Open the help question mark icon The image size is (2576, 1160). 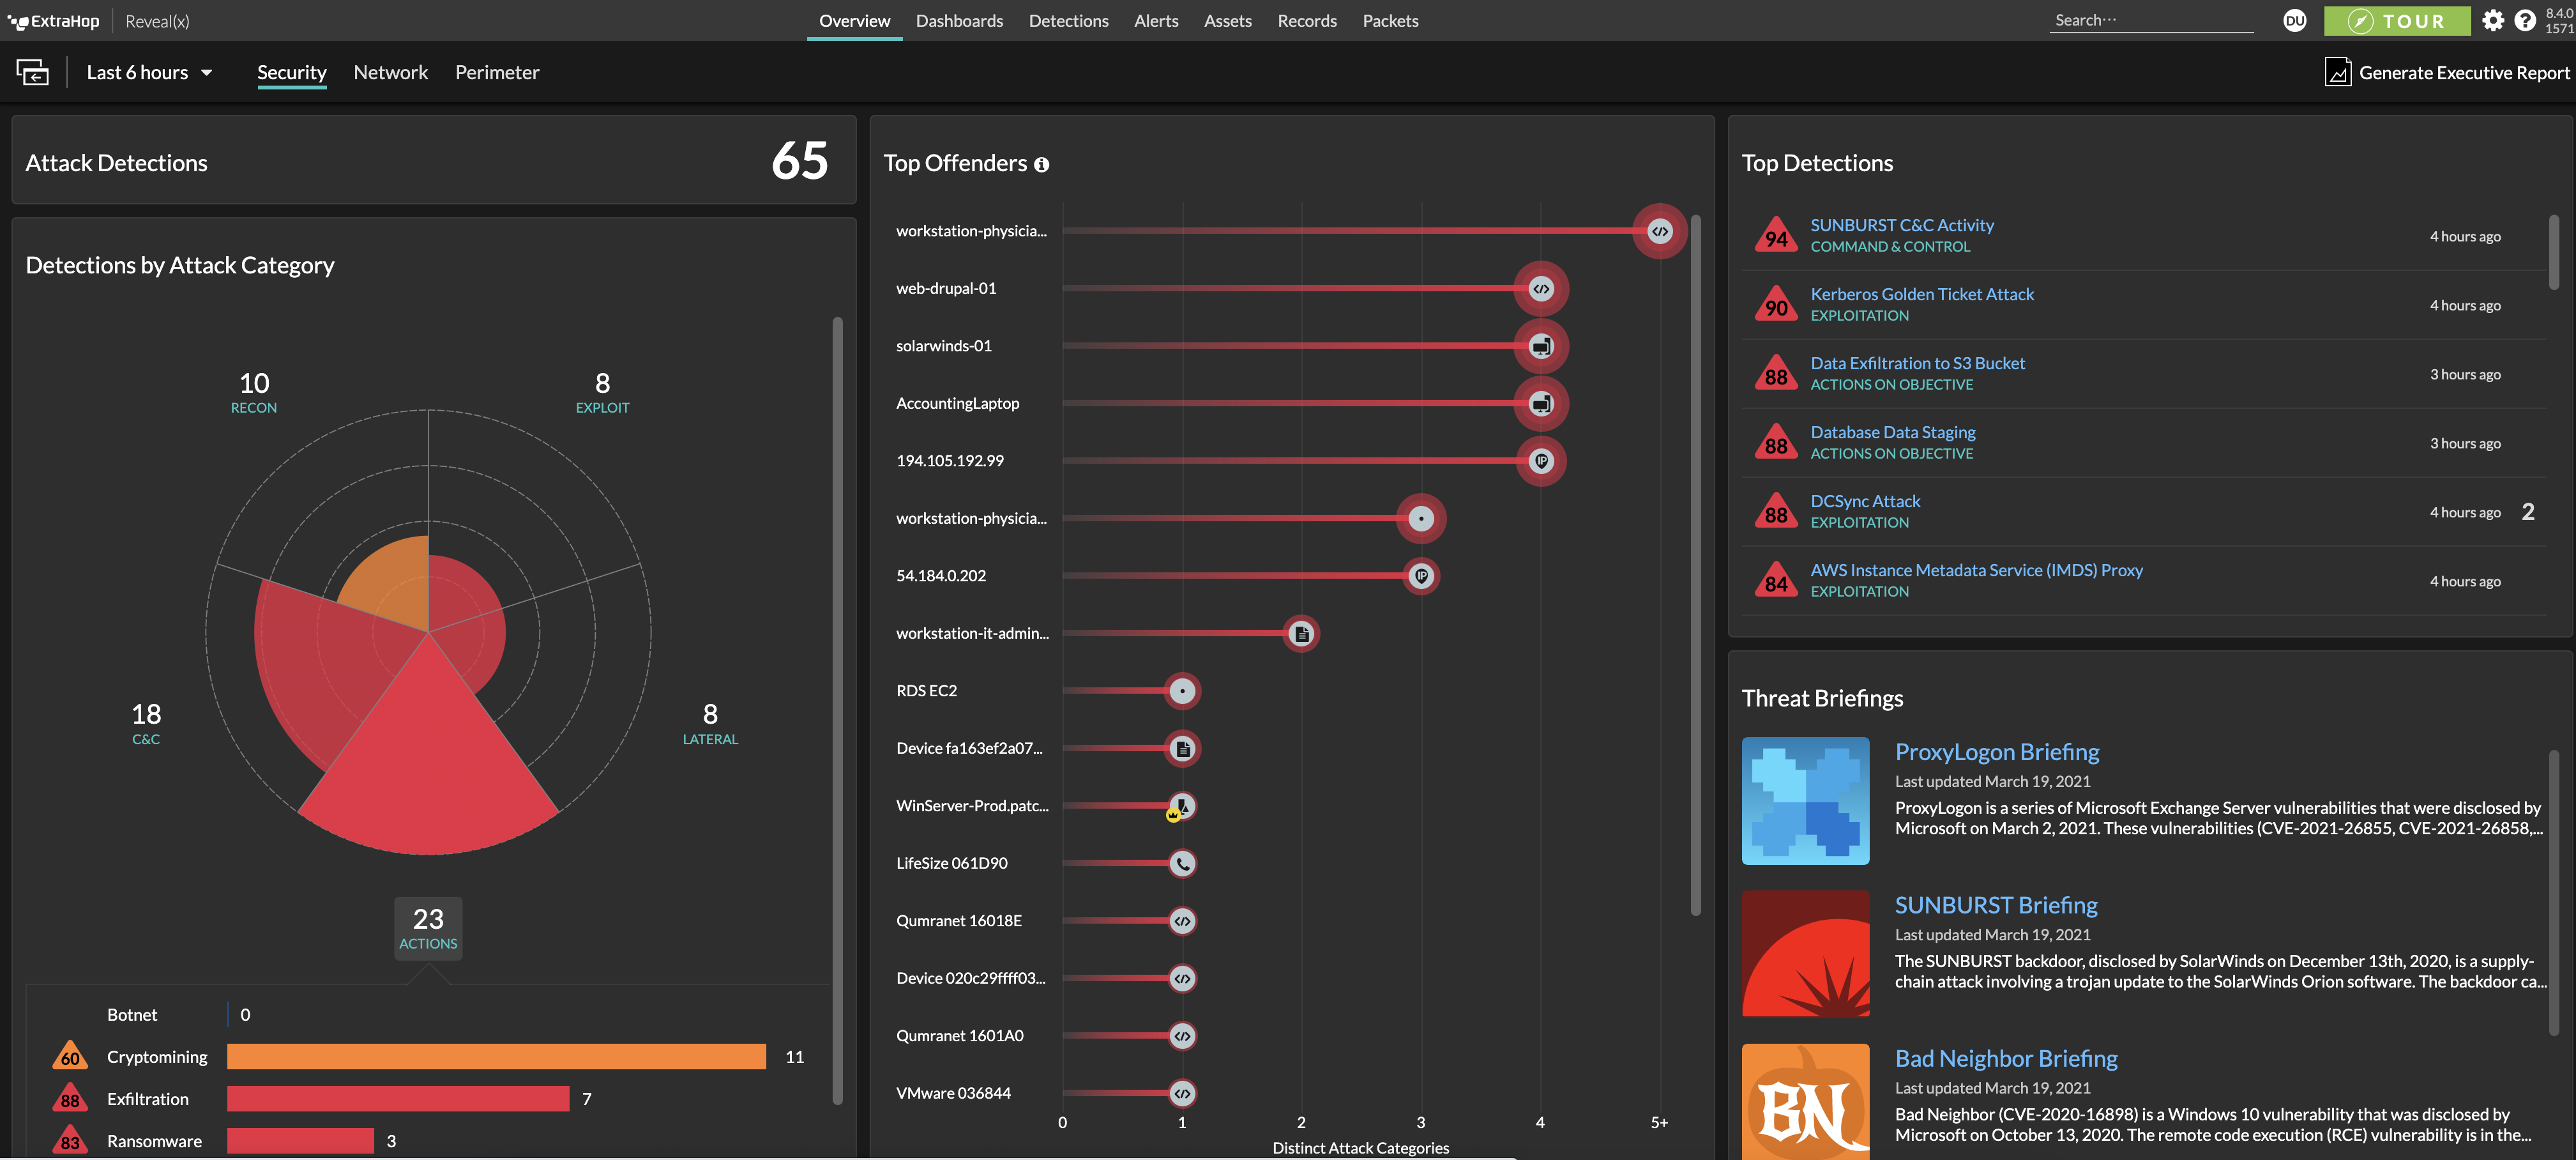[2525, 20]
